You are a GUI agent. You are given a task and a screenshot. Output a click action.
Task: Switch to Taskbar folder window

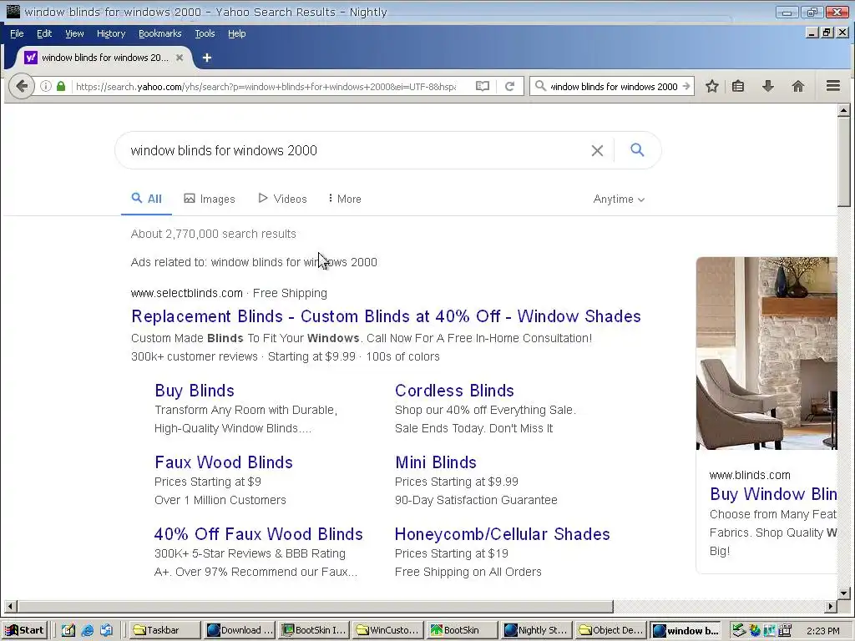pyautogui.click(x=165, y=631)
